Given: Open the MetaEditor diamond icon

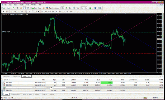Looking at the screenshot, I should pos(44,8).
